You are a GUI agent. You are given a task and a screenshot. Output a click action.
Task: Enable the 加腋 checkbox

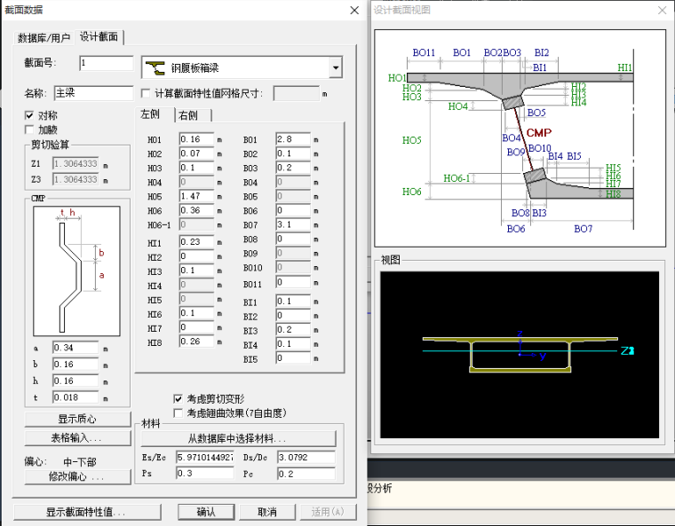point(31,130)
